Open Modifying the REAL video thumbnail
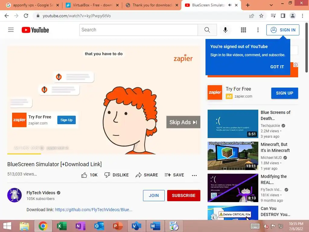The image size is (309, 232). (233, 188)
